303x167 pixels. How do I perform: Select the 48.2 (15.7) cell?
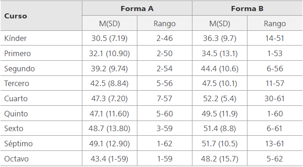click(220, 159)
